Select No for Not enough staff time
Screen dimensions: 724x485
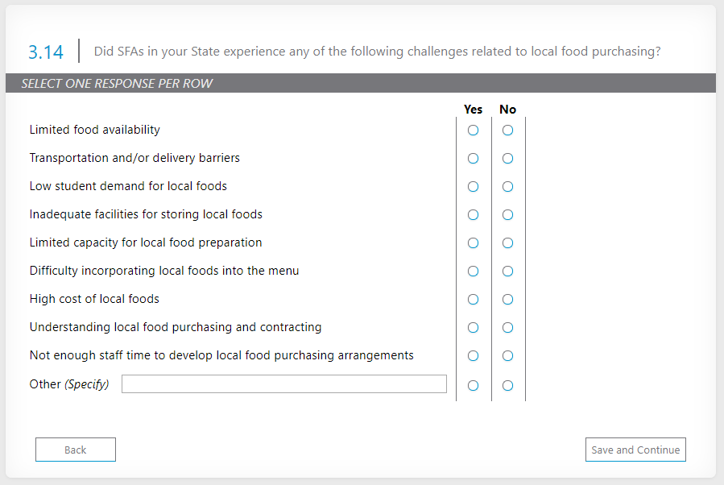click(507, 356)
